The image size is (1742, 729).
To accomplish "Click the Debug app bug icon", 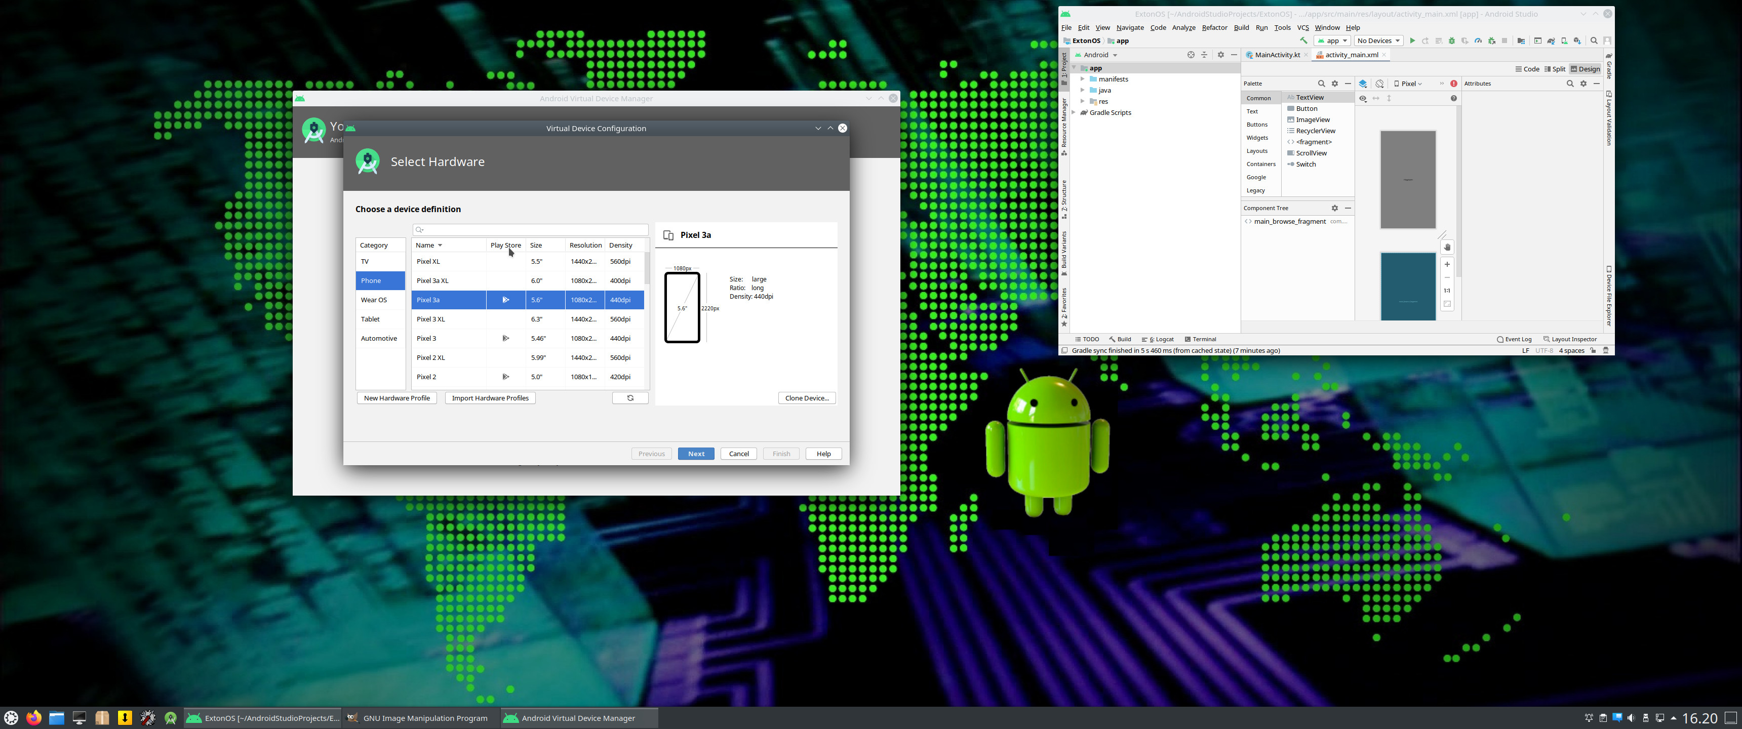I will [x=1452, y=40].
